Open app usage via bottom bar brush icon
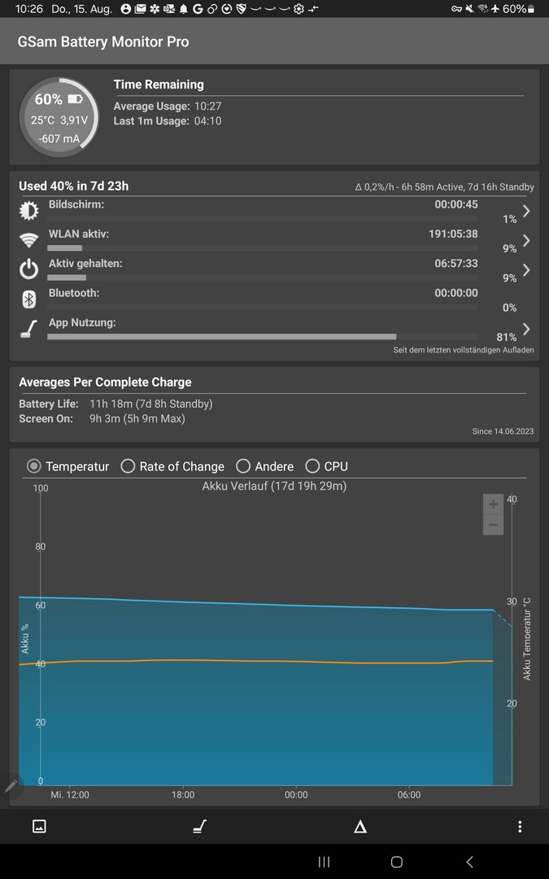This screenshot has width=549, height=879. (x=199, y=826)
